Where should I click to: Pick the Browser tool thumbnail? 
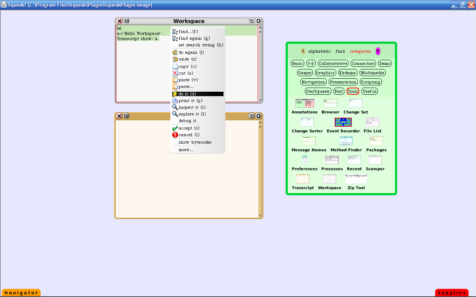[331, 103]
